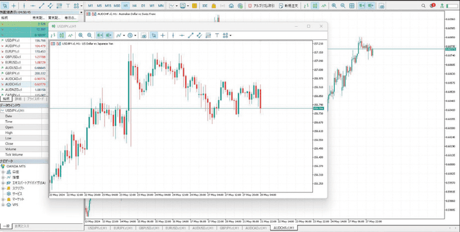The image size is (460, 232).
Task: Select the H4 timeframe button
Action: [135, 6]
